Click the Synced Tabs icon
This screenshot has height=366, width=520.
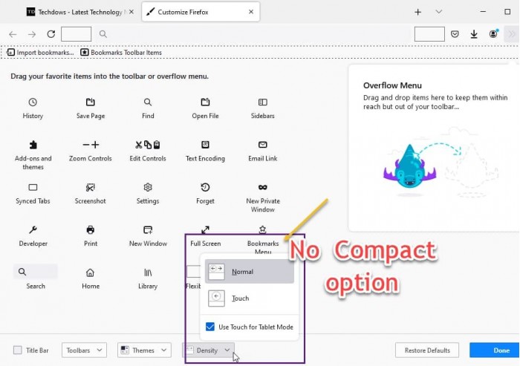pos(33,187)
